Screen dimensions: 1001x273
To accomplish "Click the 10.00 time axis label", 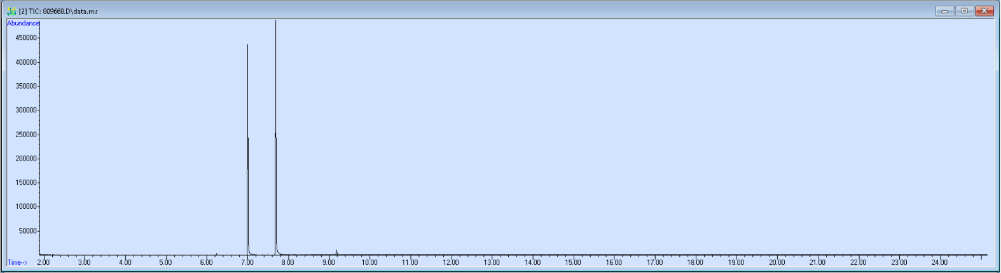I will [369, 262].
